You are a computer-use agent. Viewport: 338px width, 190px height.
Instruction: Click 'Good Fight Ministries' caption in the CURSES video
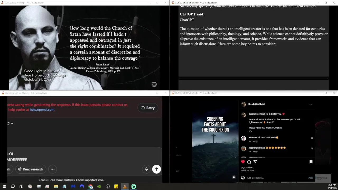(x=41, y=71)
